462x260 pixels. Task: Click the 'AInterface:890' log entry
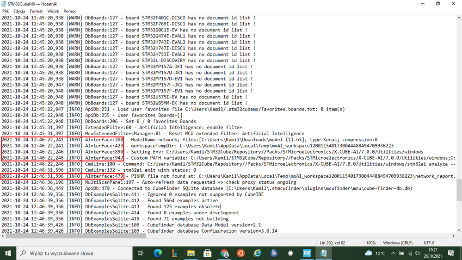tap(212, 152)
